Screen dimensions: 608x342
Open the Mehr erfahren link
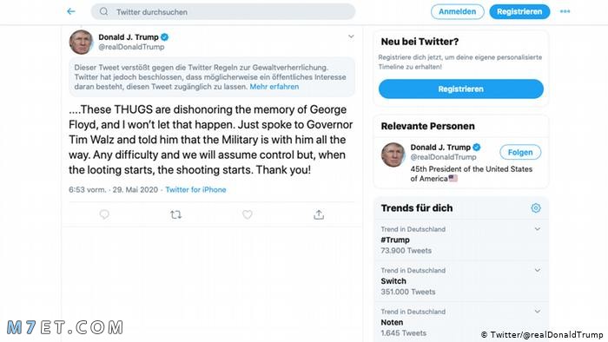click(x=274, y=87)
